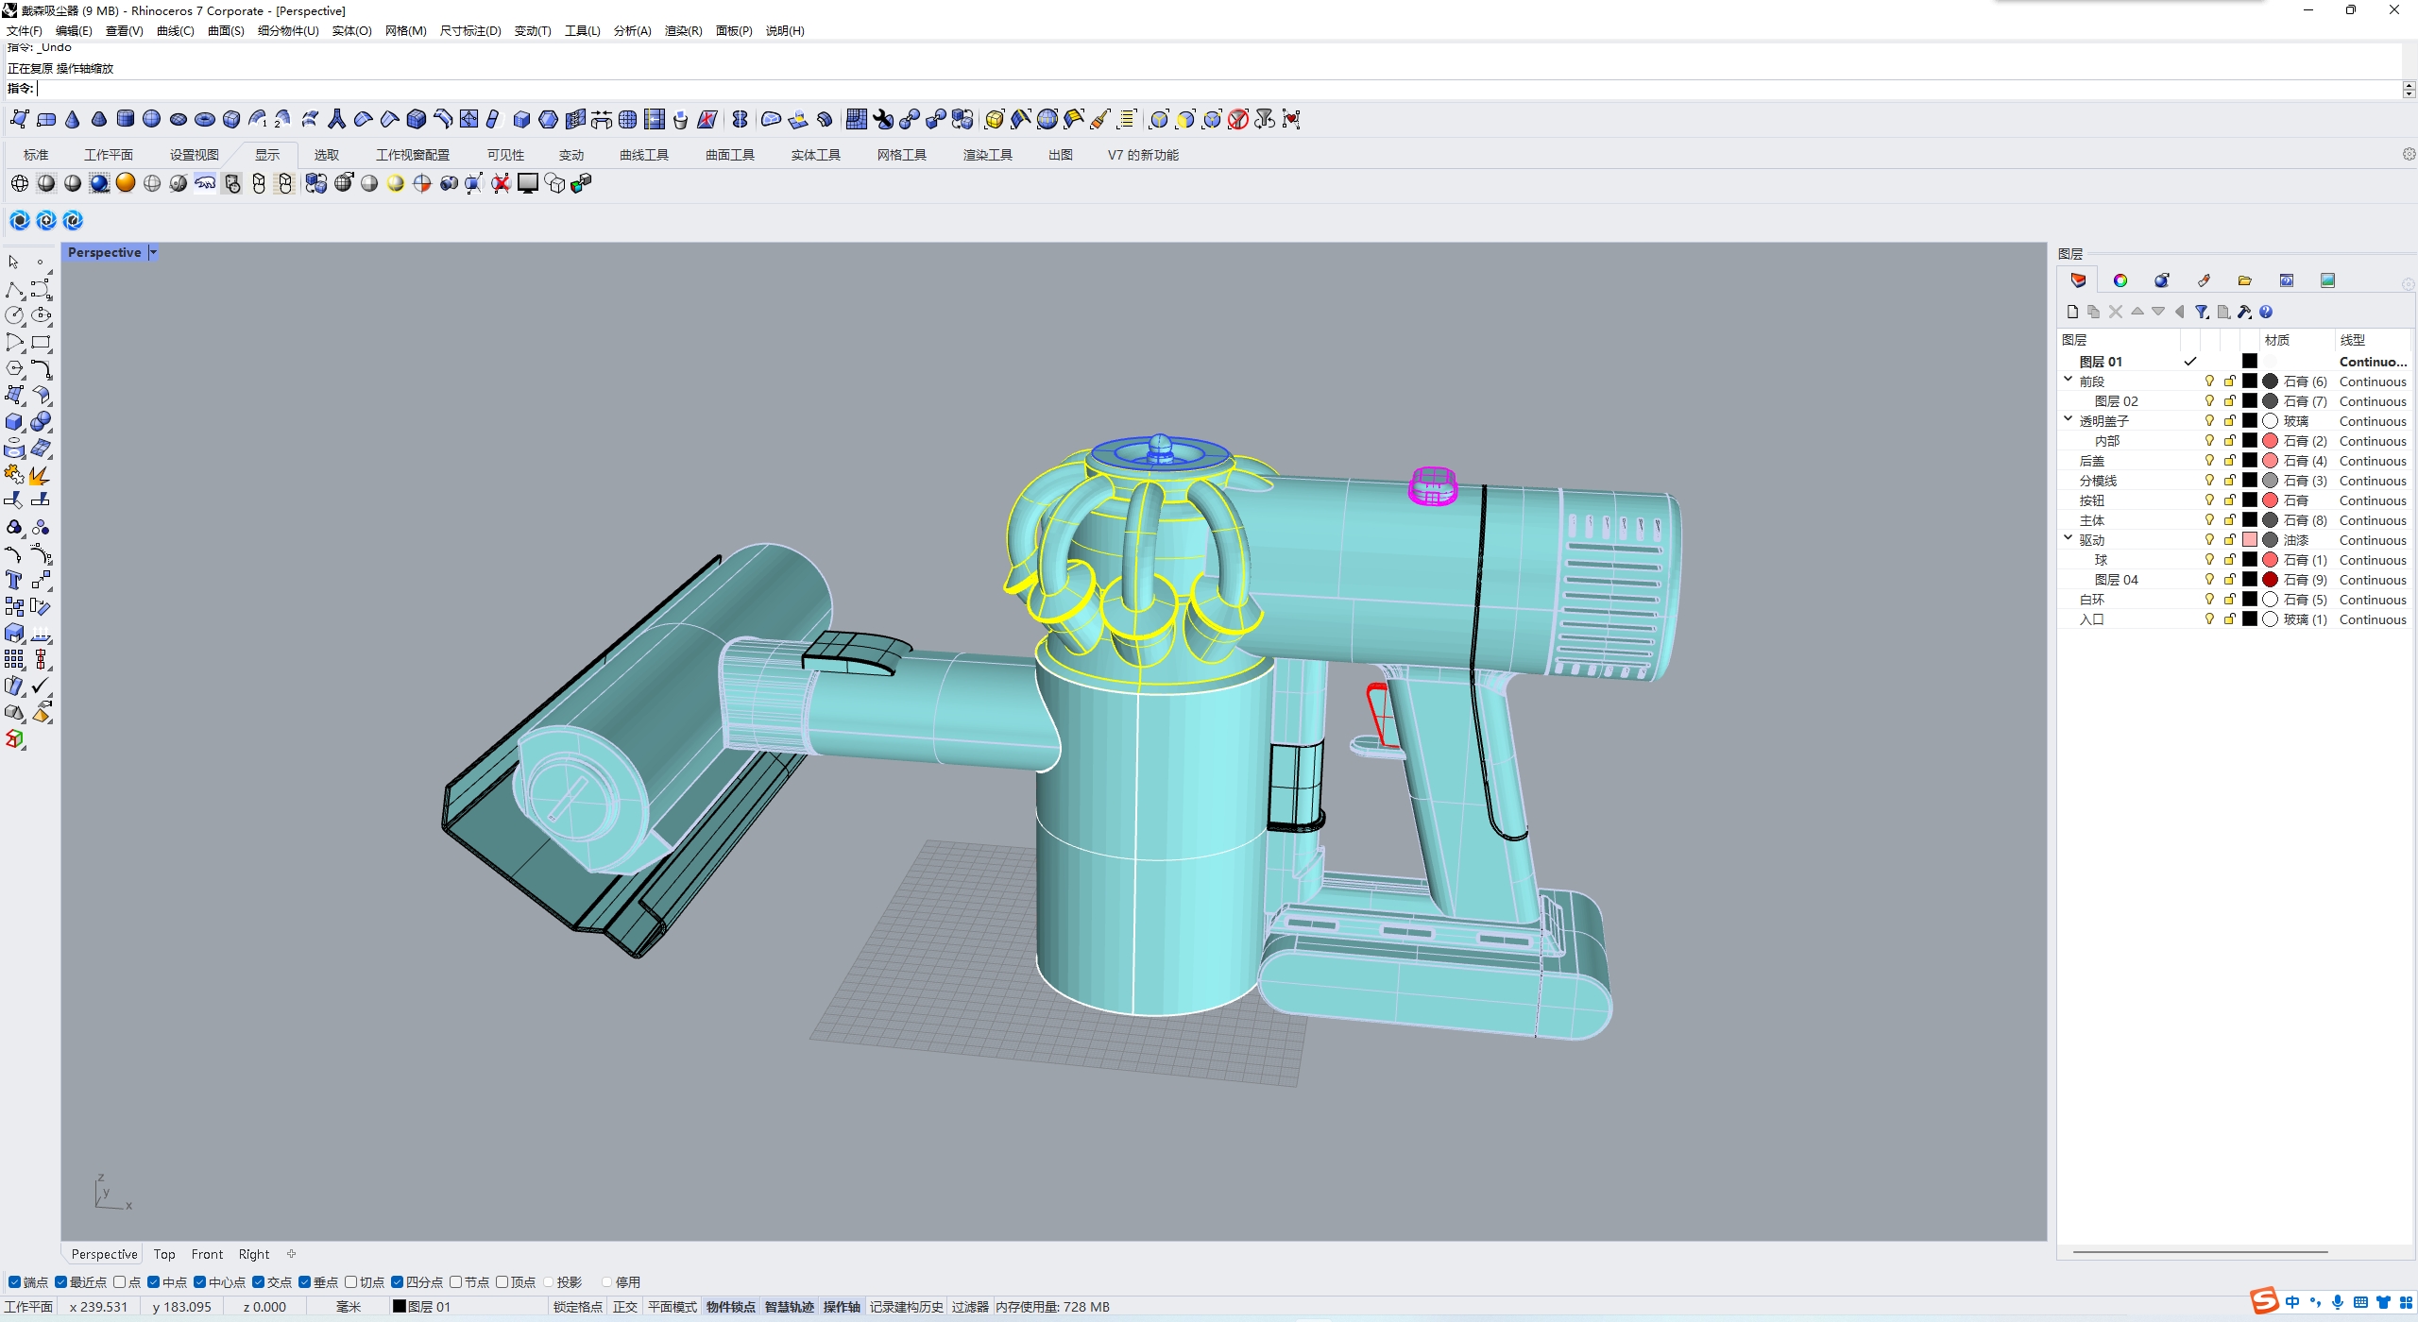The height and width of the screenshot is (1322, 2418).
Task: Select the rectangle tool in the left sidebar
Action: [x=41, y=342]
